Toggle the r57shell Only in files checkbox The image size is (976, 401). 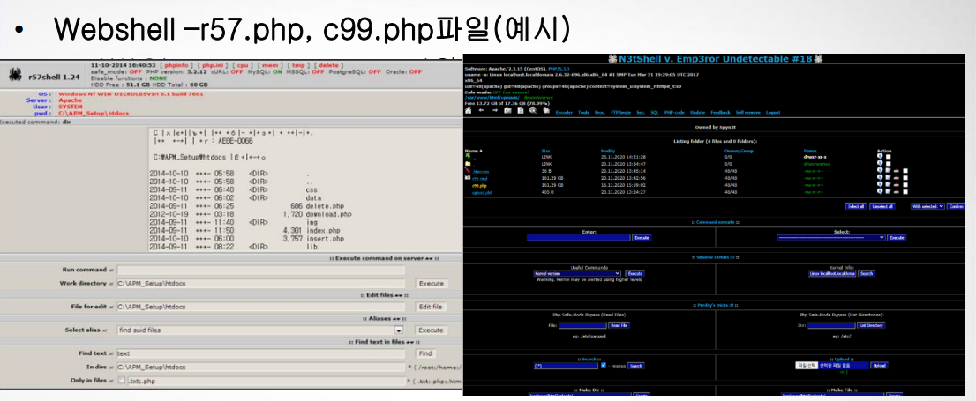pyautogui.click(x=122, y=381)
